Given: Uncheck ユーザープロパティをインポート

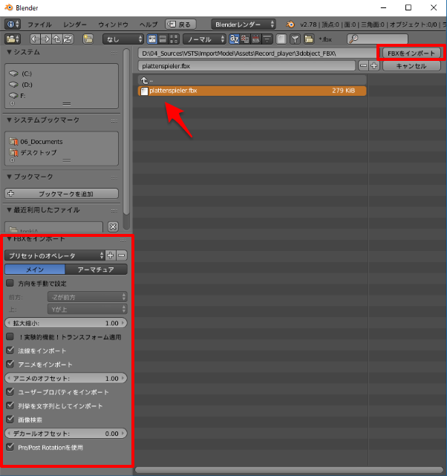Looking at the screenshot, I should [10, 391].
